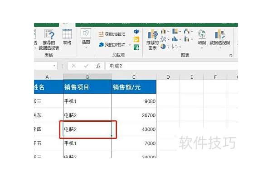Select the cell containing 26700
The height and width of the screenshot is (181, 272).
[134, 115]
